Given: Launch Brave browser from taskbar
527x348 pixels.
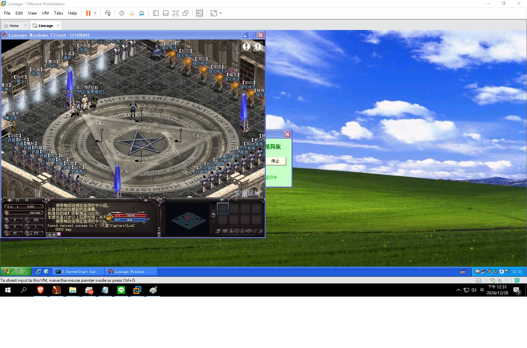Looking at the screenshot, I should pos(41,290).
